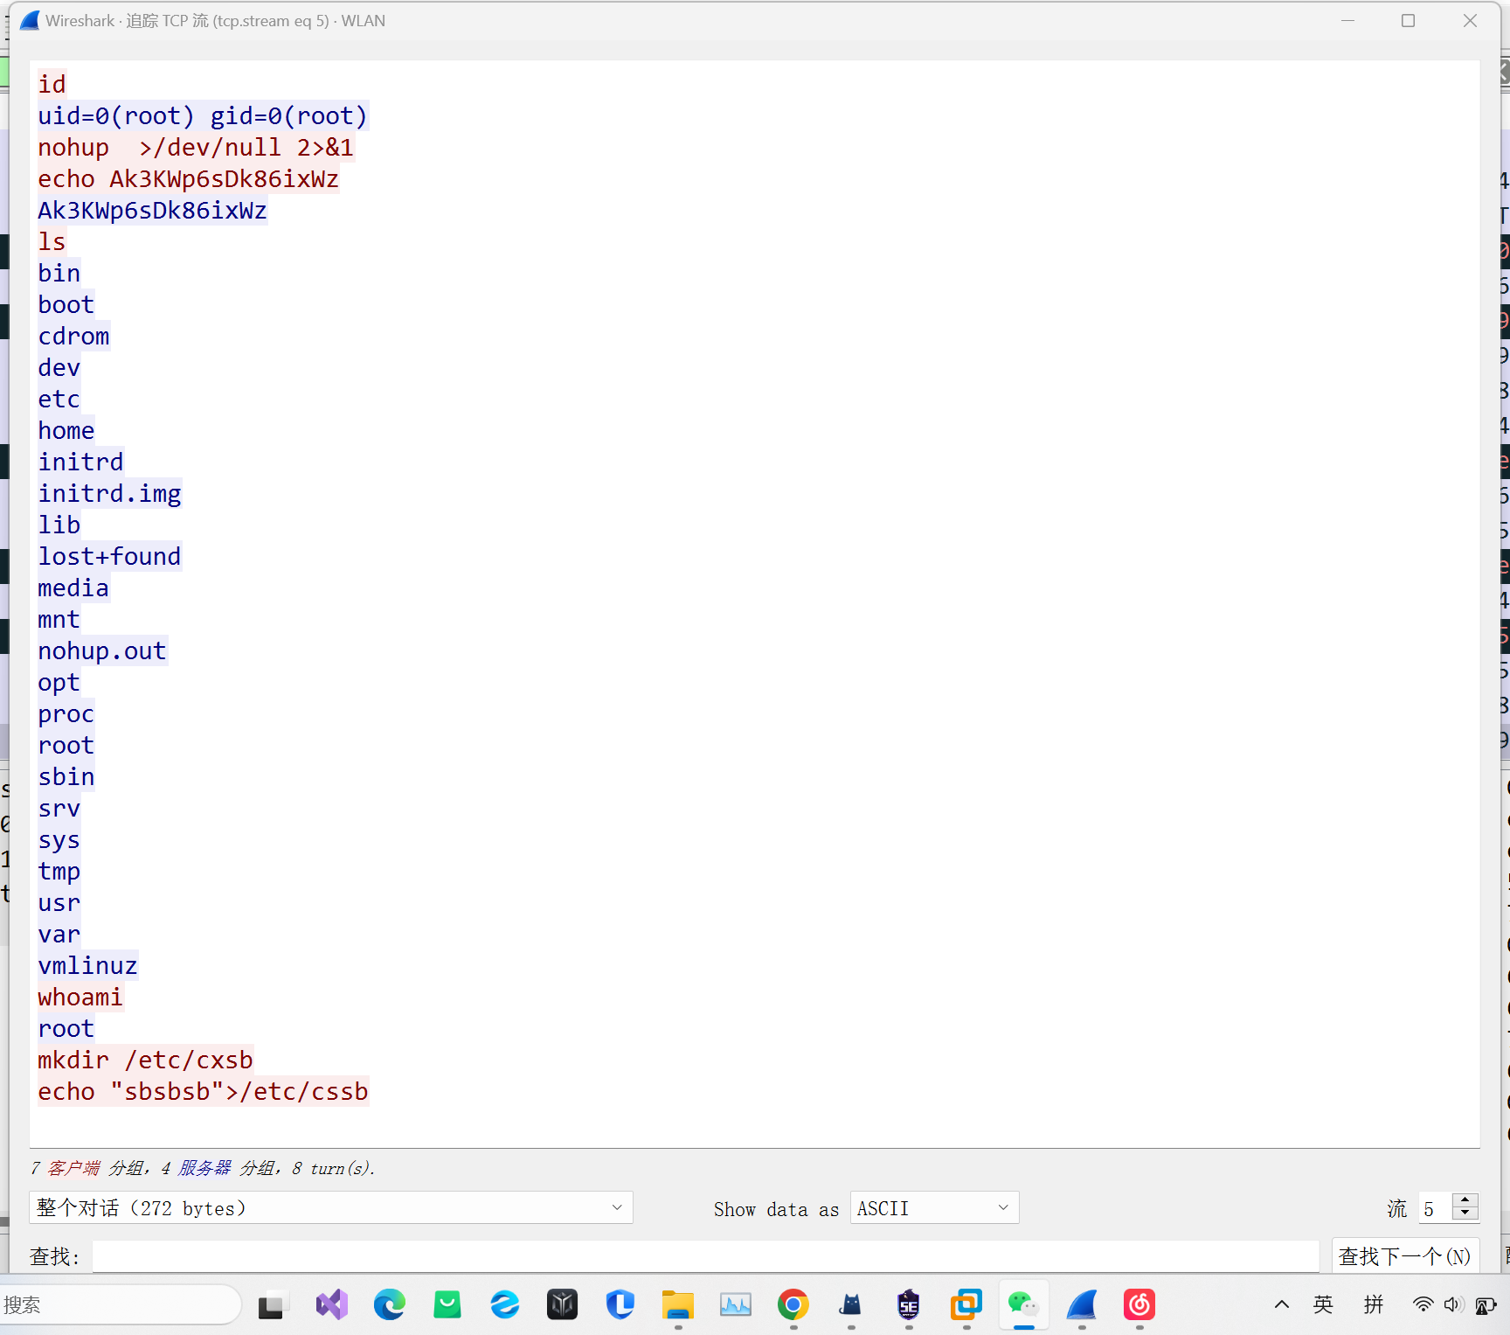Open the green smiley app icon
This screenshot has width=1510, height=1335.
click(x=447, y=1305)
